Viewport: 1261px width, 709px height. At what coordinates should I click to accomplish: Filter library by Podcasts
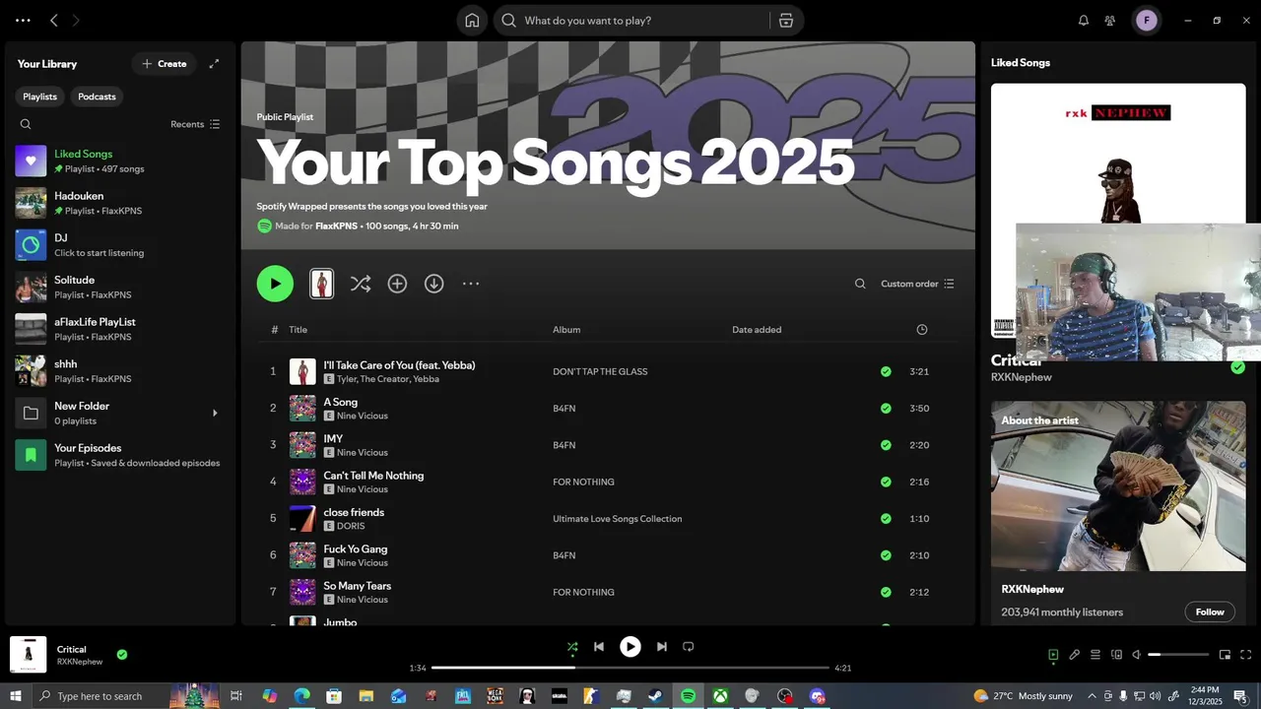[x=97, y=97]
